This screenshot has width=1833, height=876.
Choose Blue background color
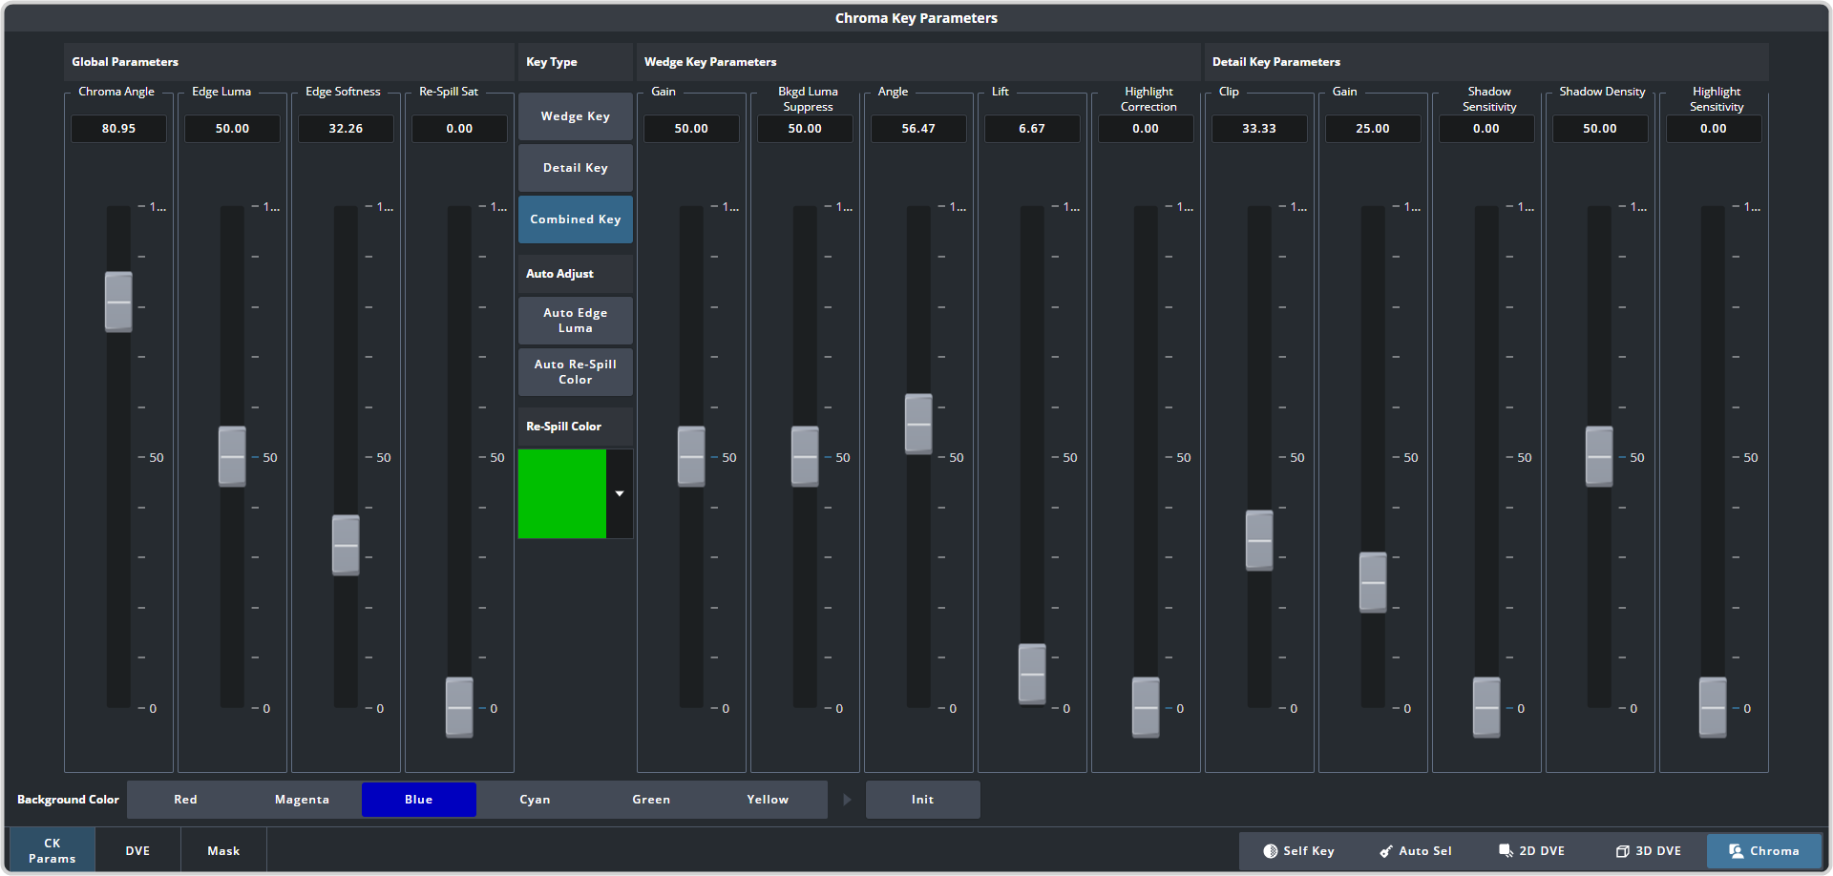point(418,800)
